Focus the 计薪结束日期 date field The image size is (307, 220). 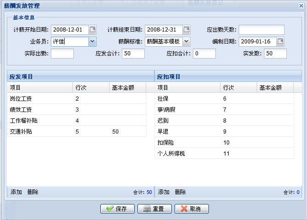(x=164, y=30)
